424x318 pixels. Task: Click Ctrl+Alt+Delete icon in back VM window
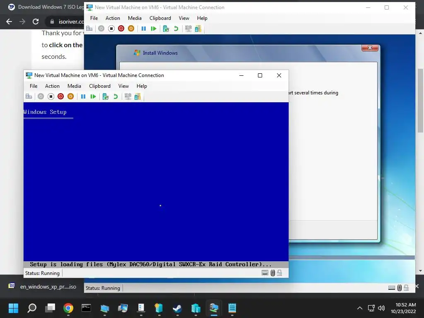(89, 29)
